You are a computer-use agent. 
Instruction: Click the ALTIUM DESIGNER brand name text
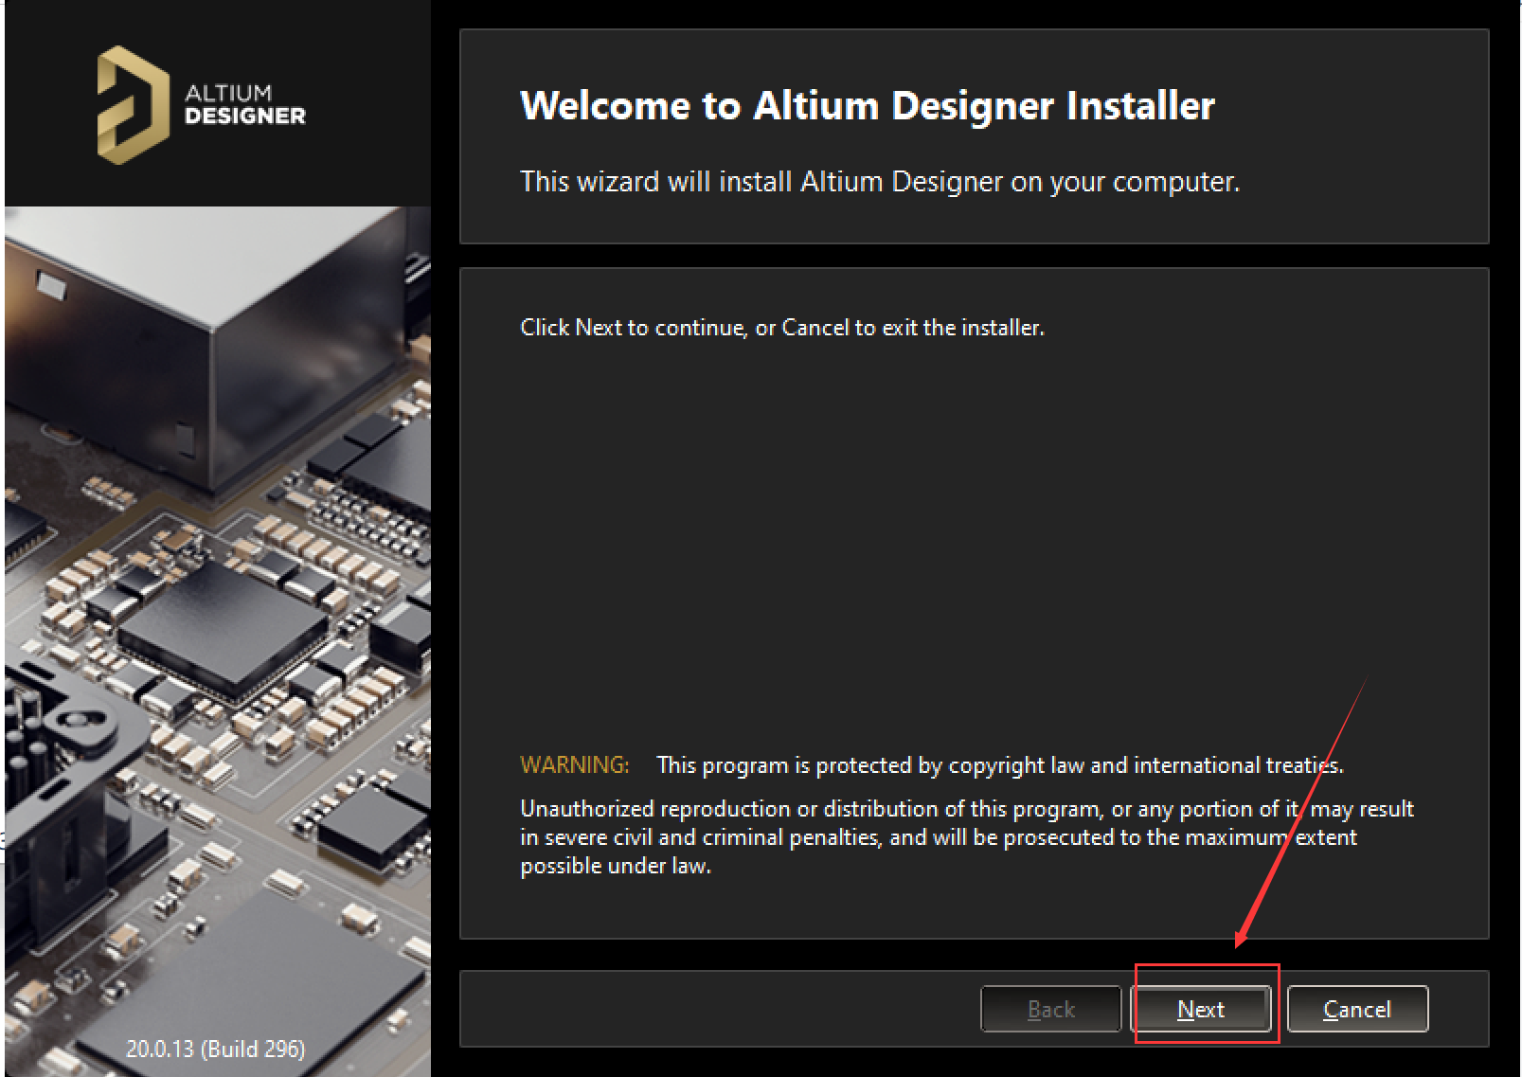point(245,104)
